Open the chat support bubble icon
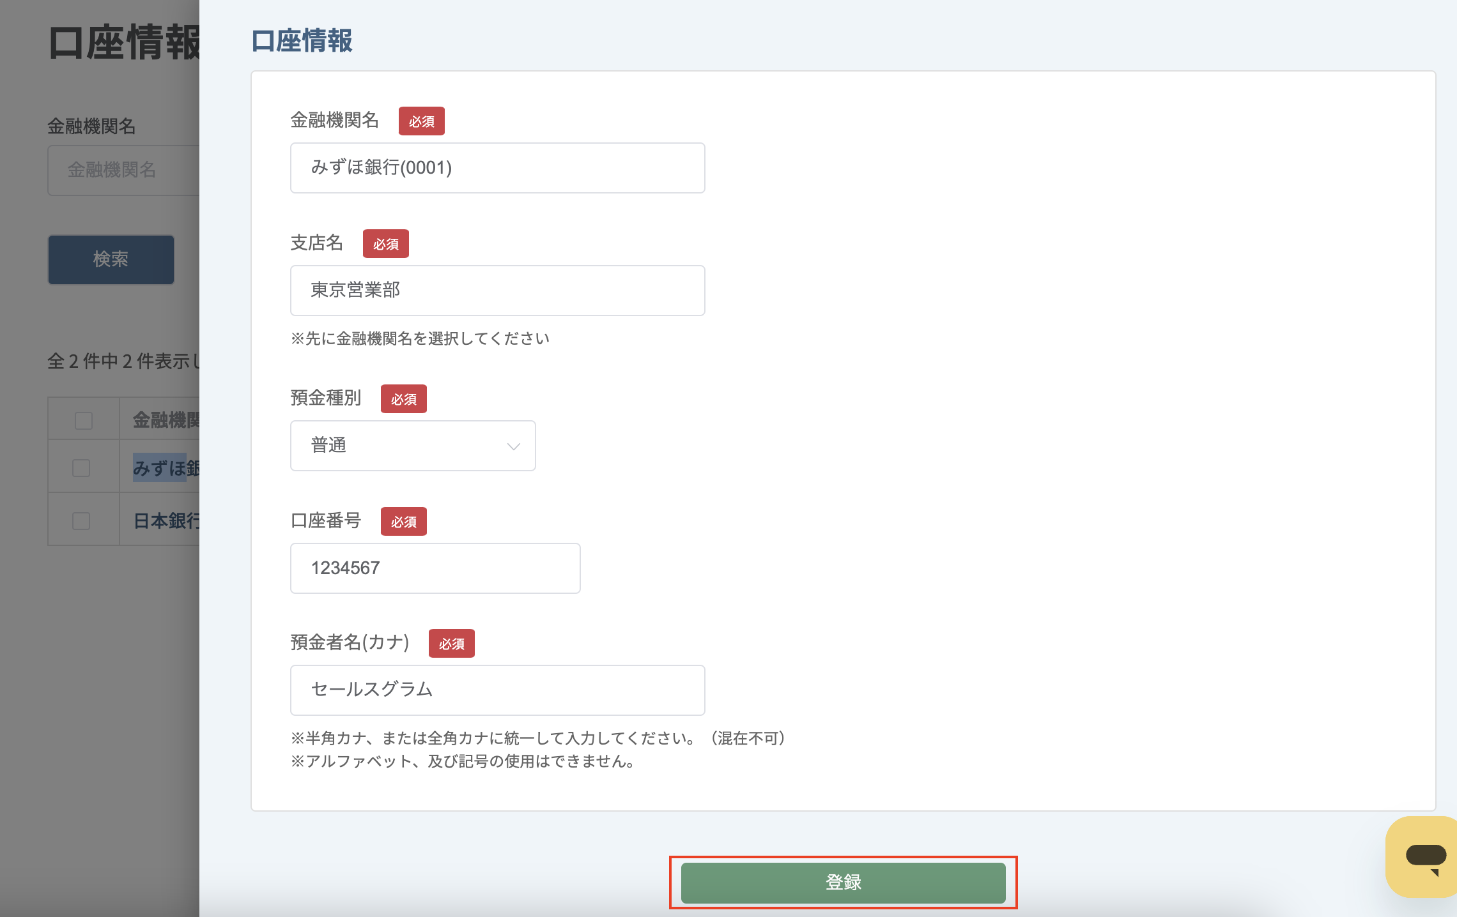Image resolution: width=1457 pixels, height=917 pixels. pos(1424,857)
